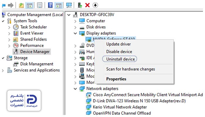Expand the Keyboards category arrow

click(x=75, y=64)
